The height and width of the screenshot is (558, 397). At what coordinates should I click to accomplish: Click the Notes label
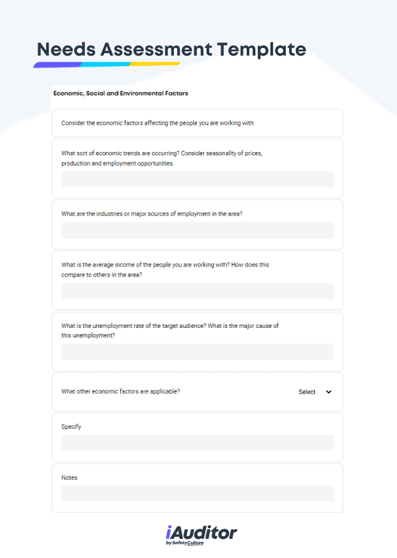(69, 477)
